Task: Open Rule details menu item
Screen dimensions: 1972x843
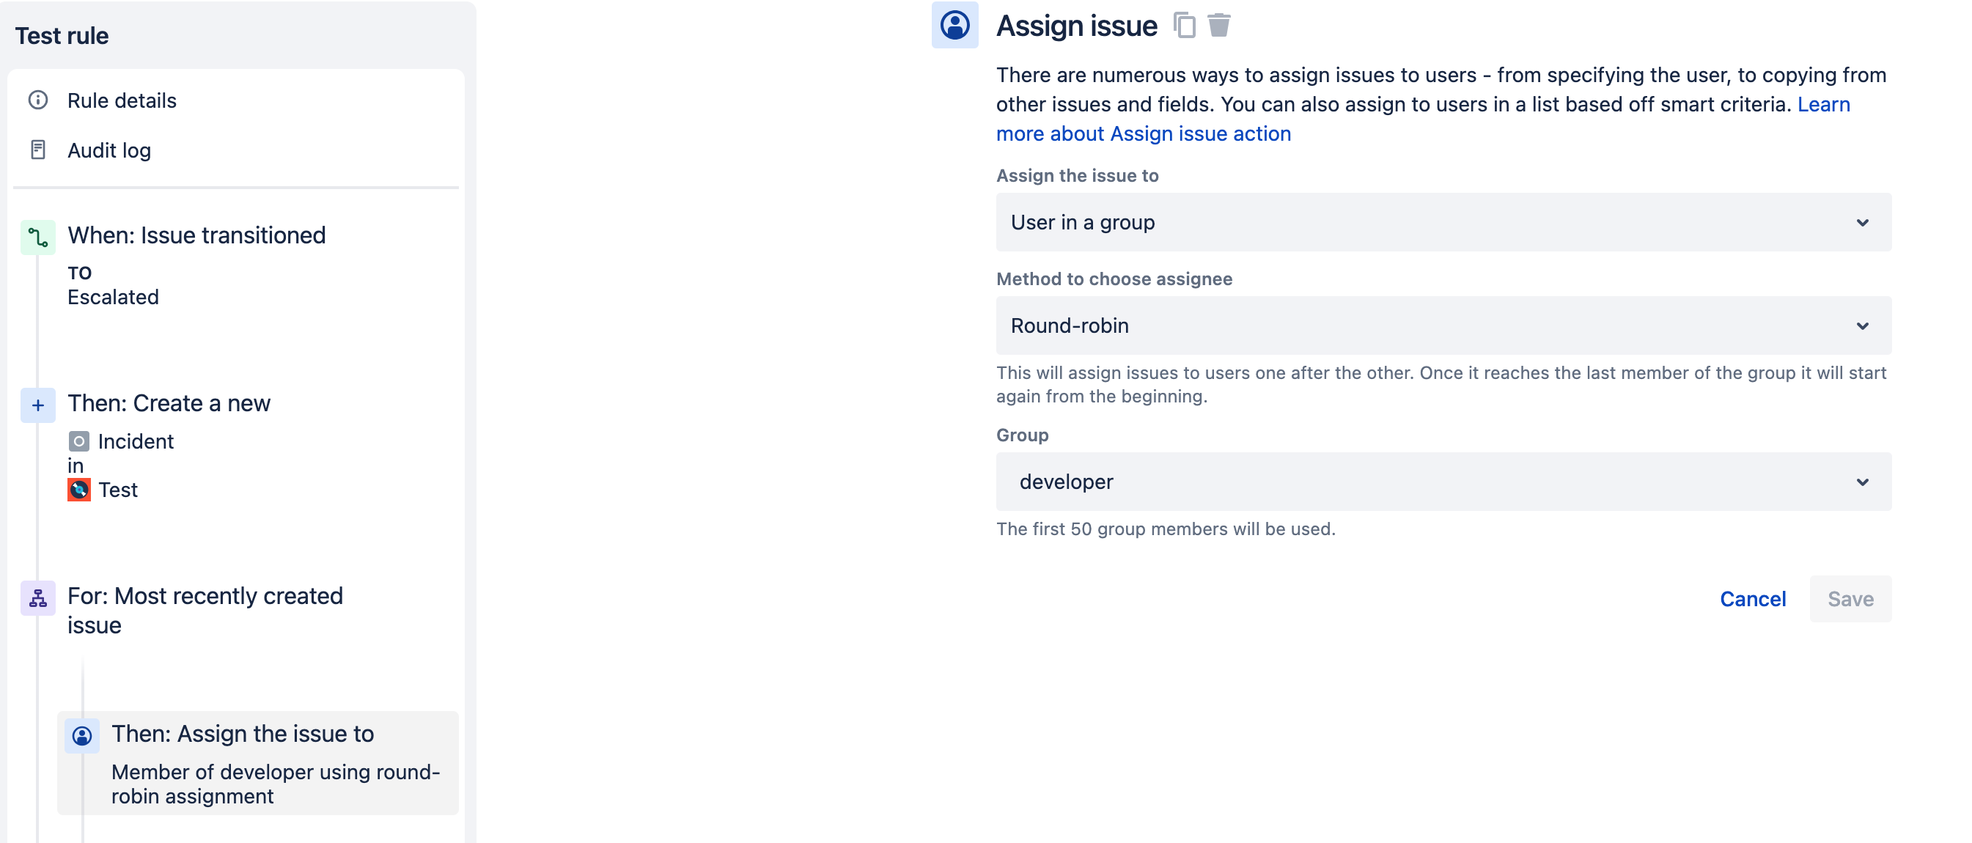Action: pyautogui.click(x=122, y=100)
